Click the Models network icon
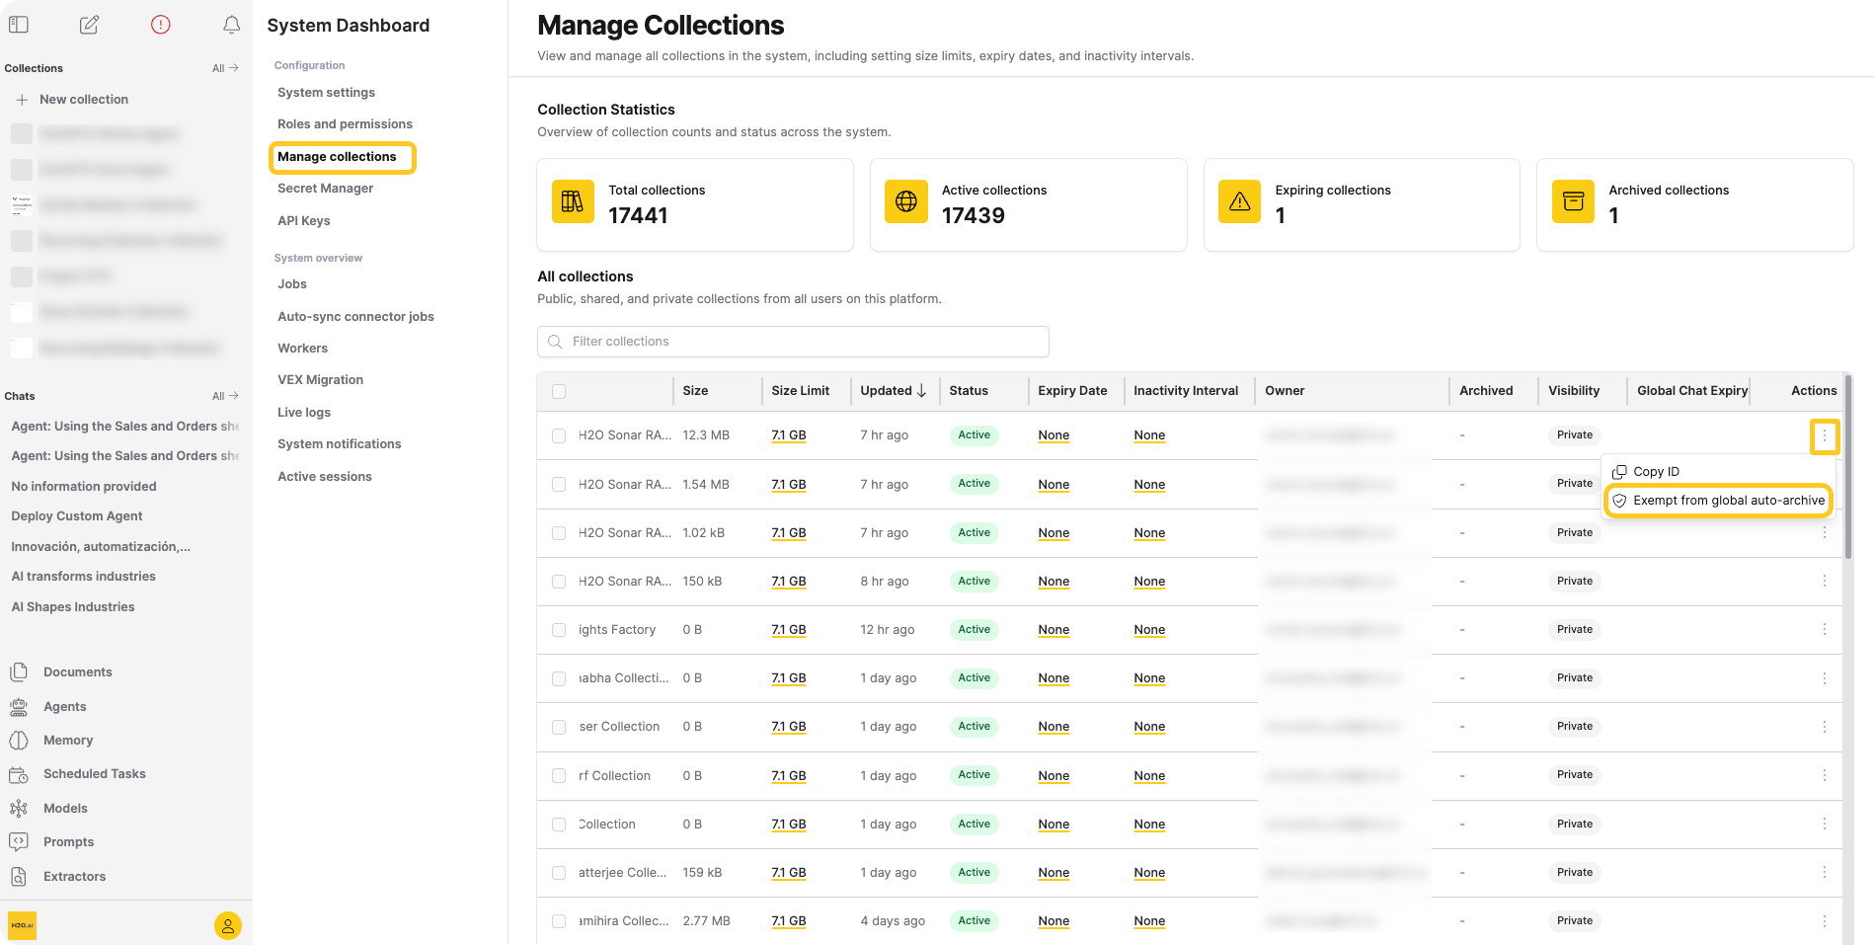The width and height of the screenshot is (1875, 945). (19, 809)
